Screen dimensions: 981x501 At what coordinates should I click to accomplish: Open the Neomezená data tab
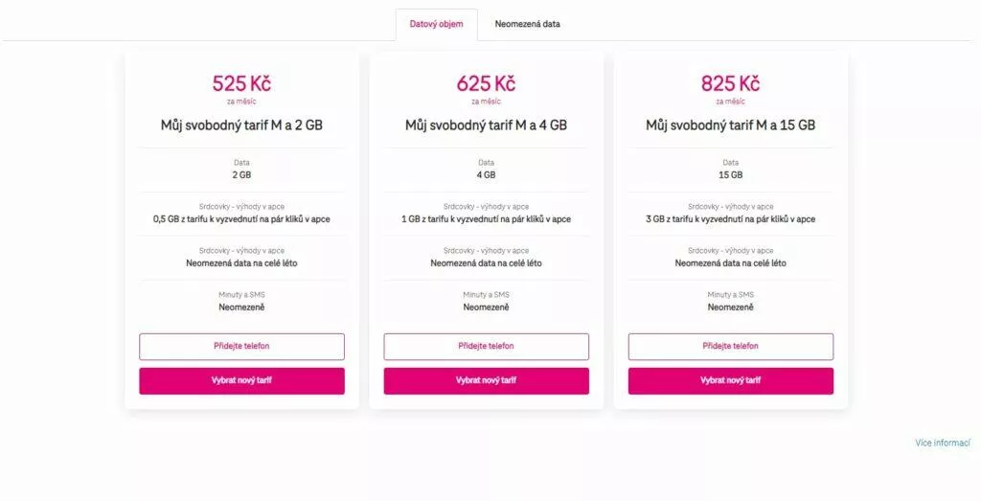point(527,24)
